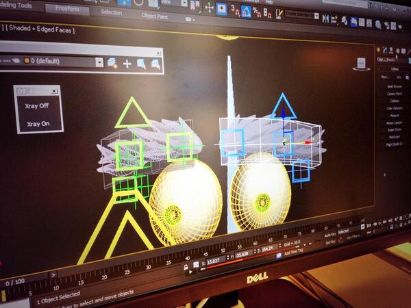Click the Sets button in Utilities
411x308 pixels.
(x=399, y=77)
